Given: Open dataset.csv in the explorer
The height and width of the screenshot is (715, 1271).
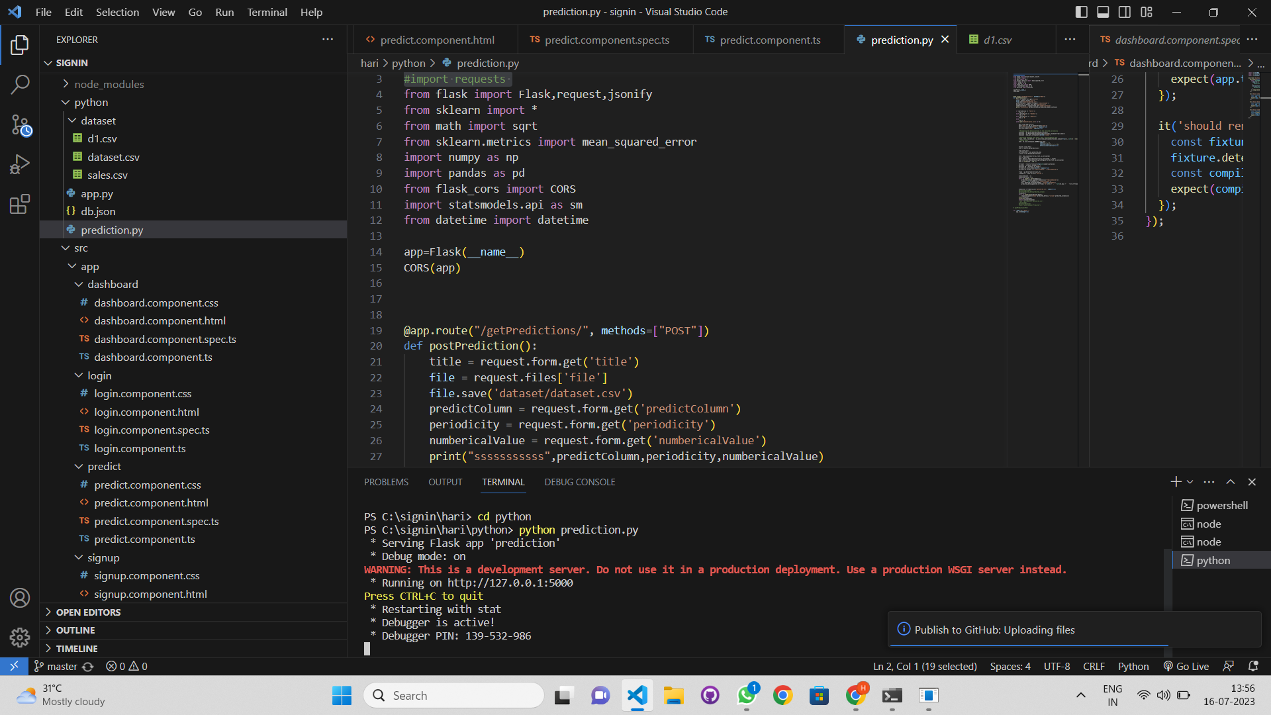Looking at the screenshot, I should [x=113, y=157].
